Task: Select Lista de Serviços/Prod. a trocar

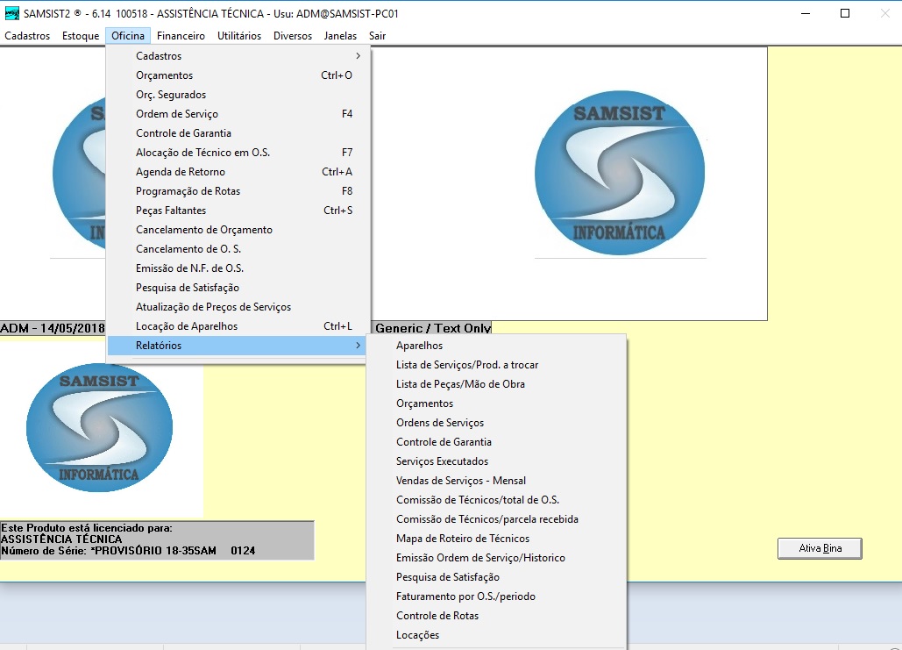Action: [496, 365]
